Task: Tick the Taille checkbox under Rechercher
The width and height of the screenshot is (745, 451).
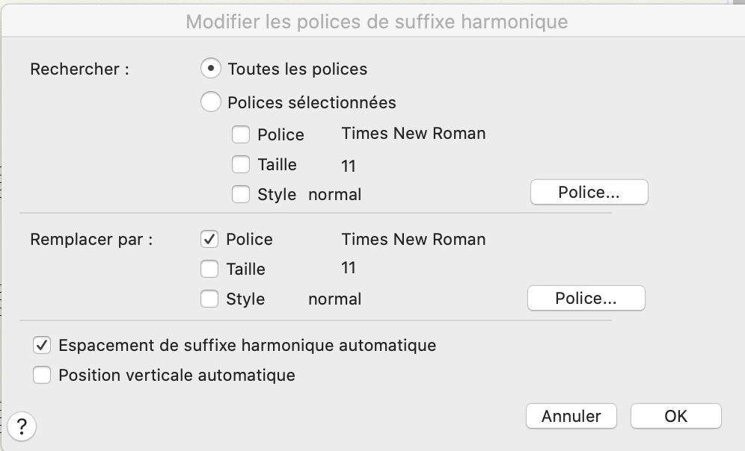Action: [241, 164]
